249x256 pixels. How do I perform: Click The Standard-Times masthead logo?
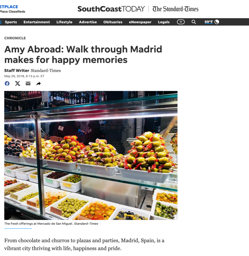175,9
